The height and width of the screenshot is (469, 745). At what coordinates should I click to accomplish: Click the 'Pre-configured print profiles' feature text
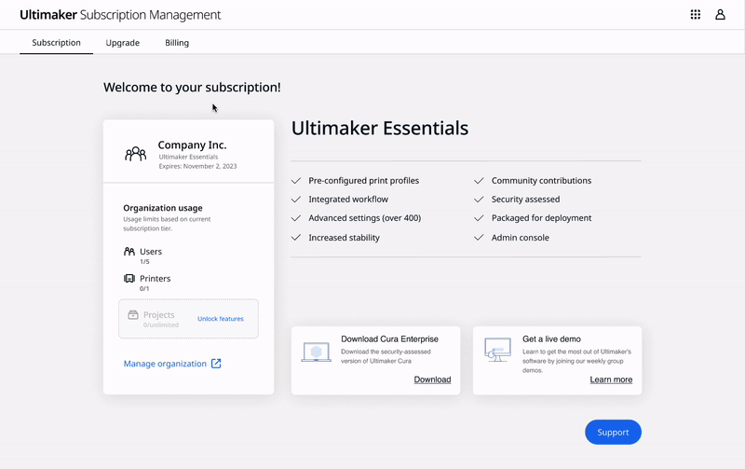(363, 181)
